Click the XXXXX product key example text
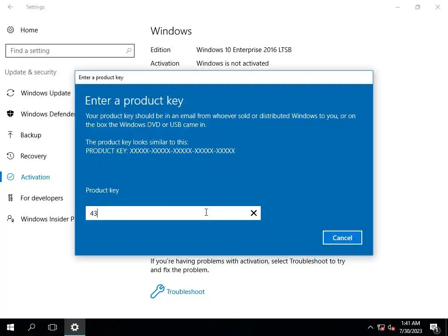This screenshot has width=448, height=336. 182,150
